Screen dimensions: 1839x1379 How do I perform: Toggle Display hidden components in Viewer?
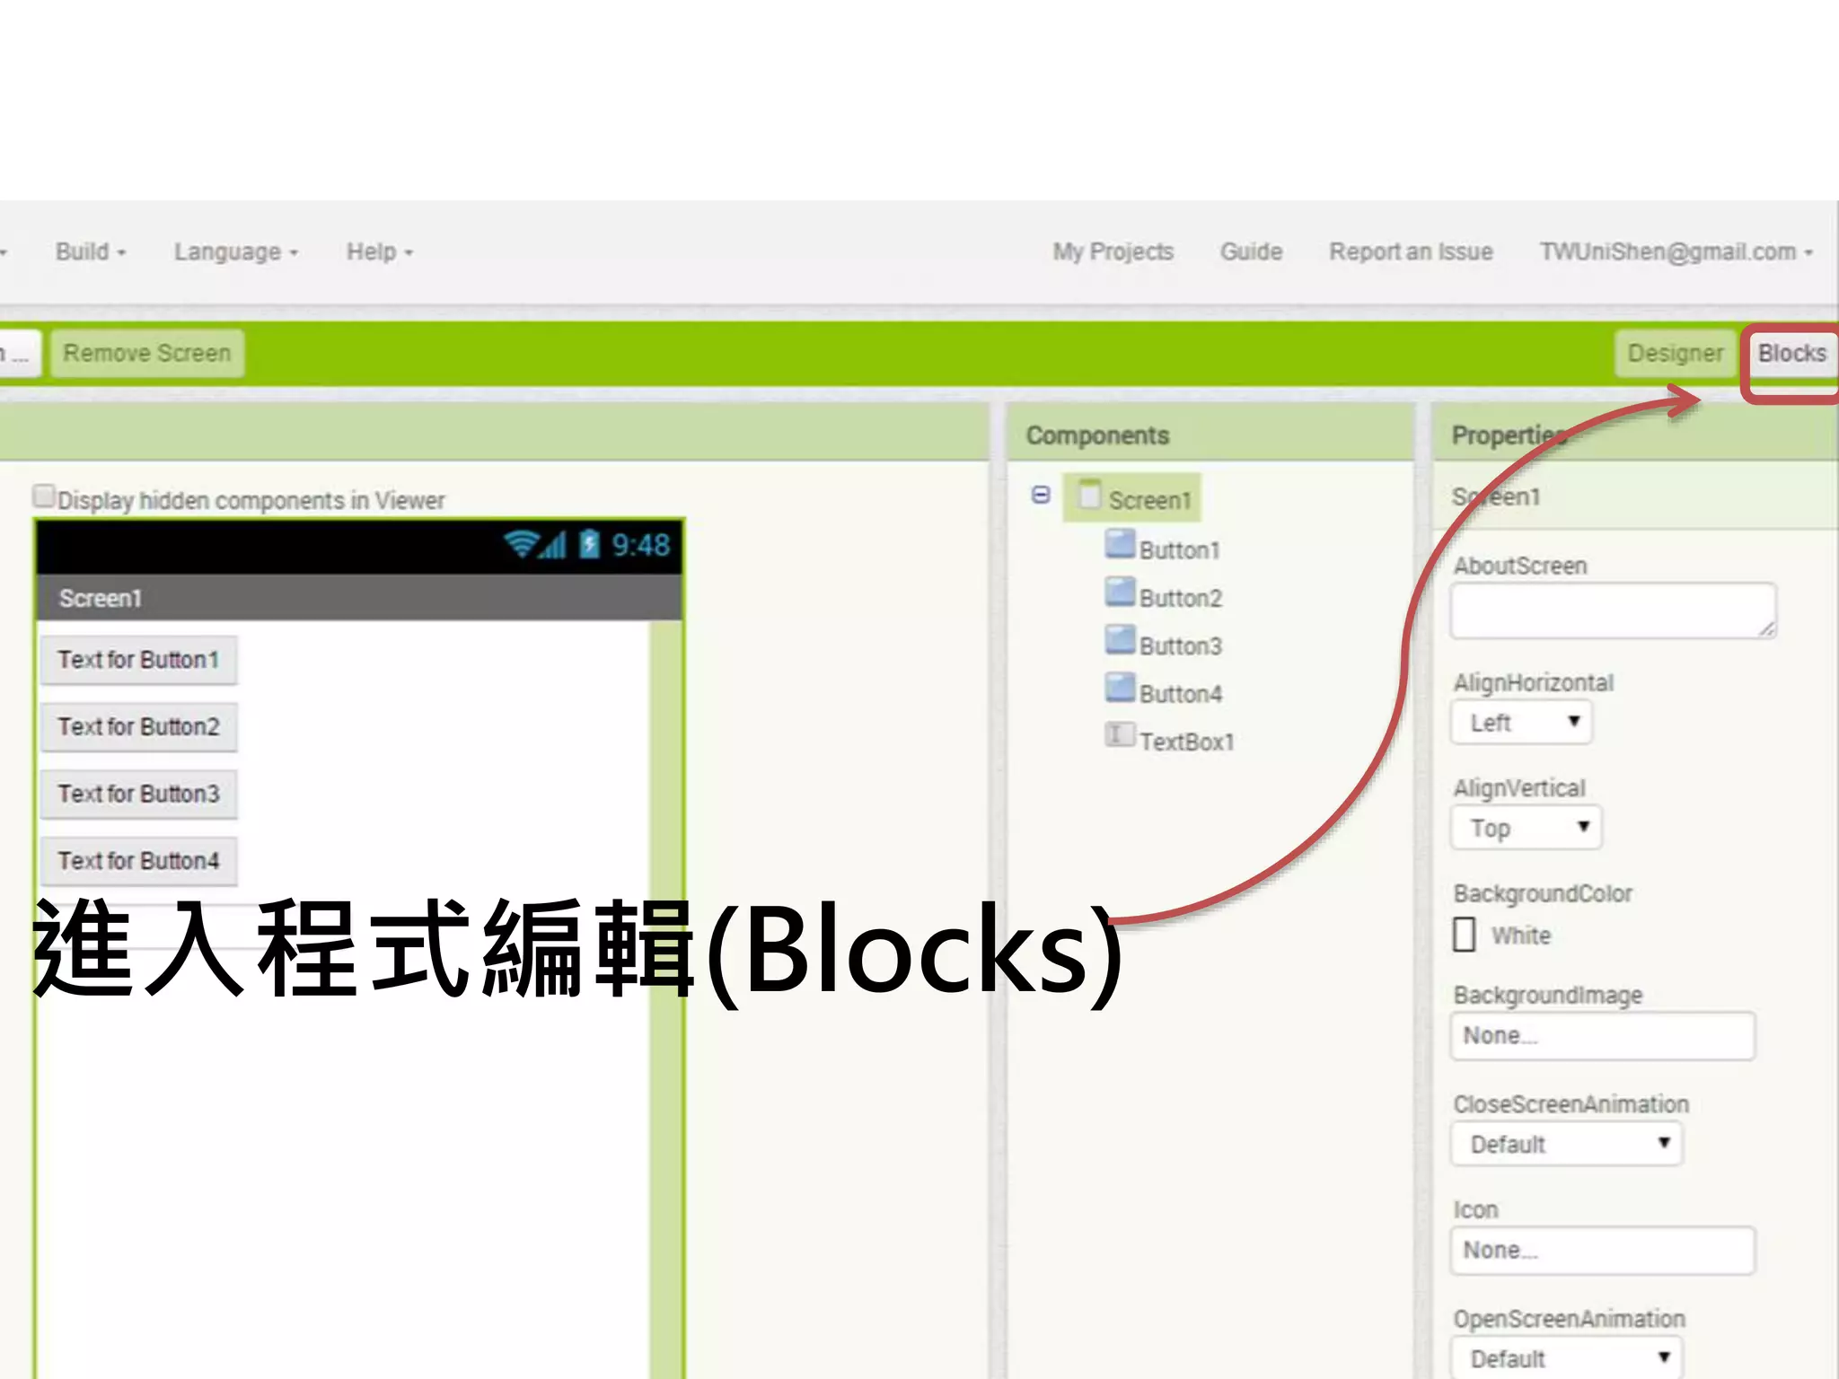pyautogui.click(x=43, y=496)
